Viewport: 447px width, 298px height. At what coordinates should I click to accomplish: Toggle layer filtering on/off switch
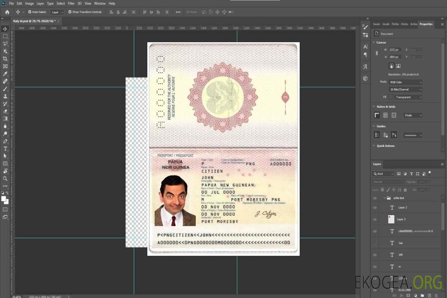point(430,173)
